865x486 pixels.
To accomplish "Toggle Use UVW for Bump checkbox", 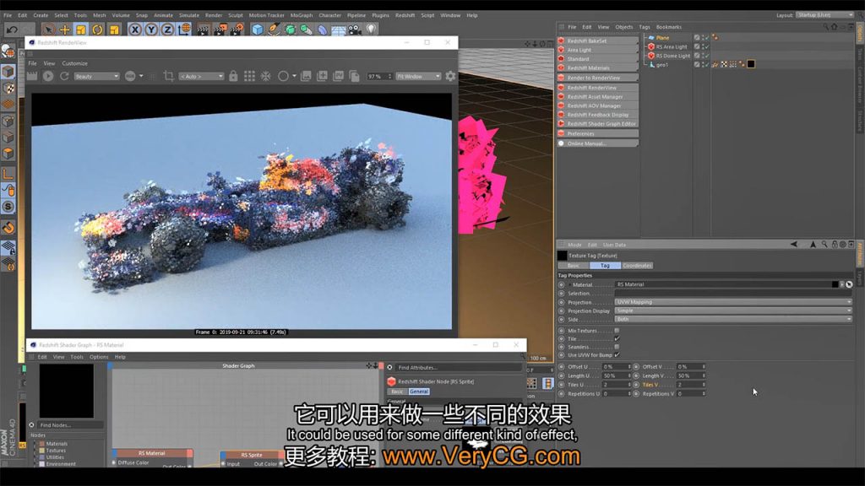I will point(617,355).
